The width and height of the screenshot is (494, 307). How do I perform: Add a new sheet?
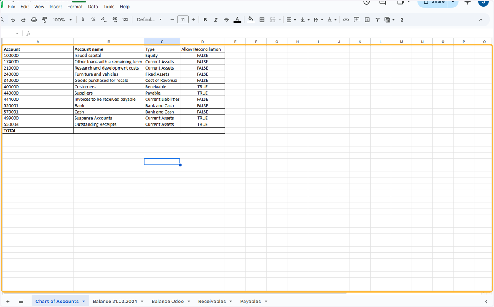coord(8,302)
